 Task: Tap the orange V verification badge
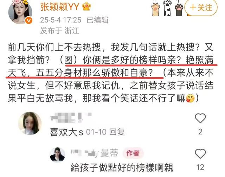(x=29, y=21)
